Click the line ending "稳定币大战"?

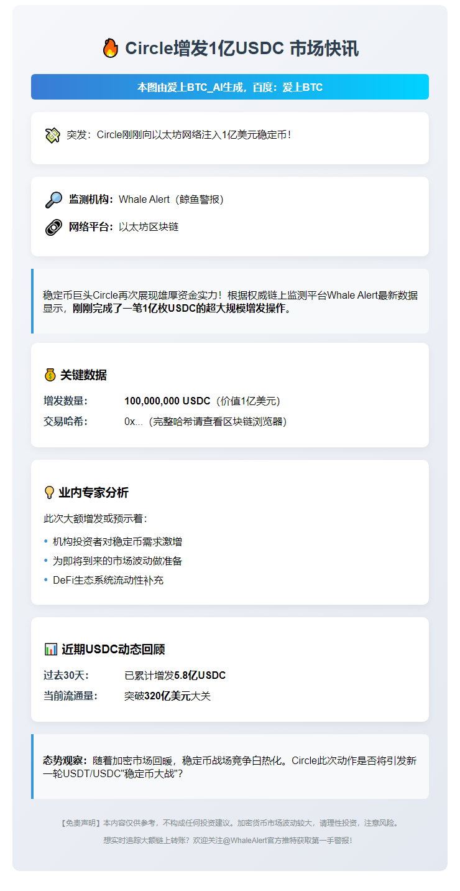pyautogui.click(x=113, y=774)
